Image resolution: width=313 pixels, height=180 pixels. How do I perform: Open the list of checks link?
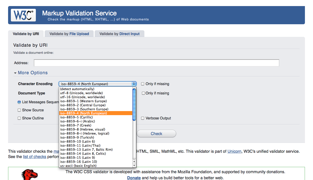click(x=35, y=157)
